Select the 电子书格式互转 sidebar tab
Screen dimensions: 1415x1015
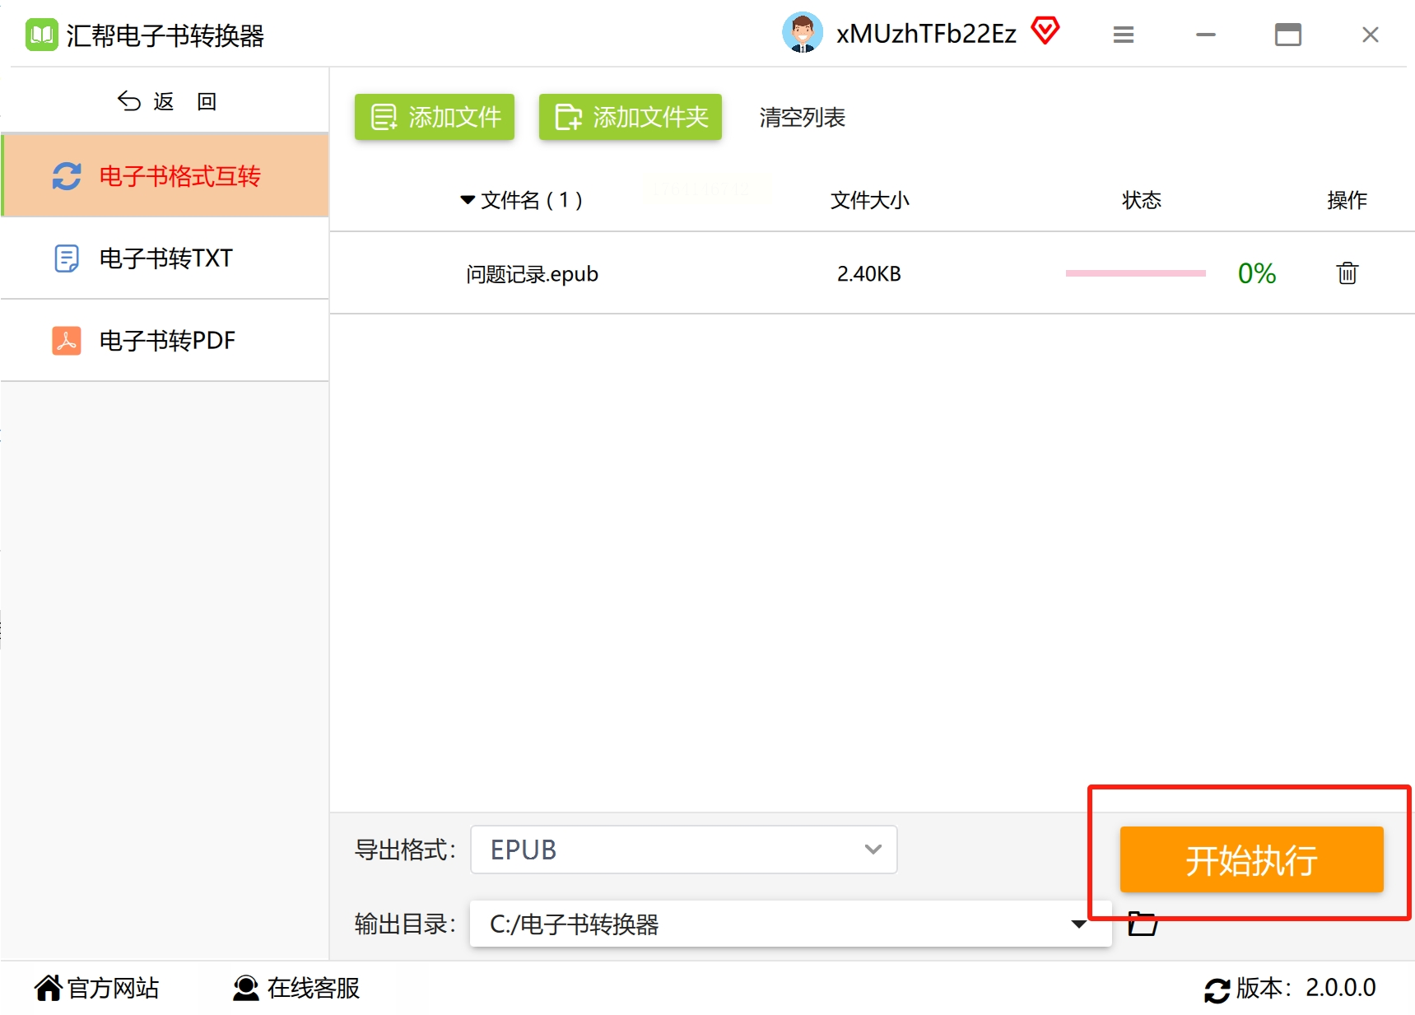165,175
